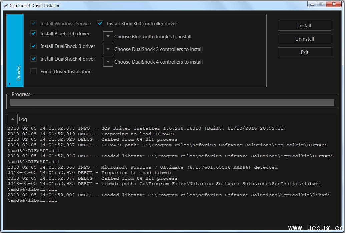Uncheck Install Bluetooth driver
This screenshot has height=233, width=345.
coord(33,33)
